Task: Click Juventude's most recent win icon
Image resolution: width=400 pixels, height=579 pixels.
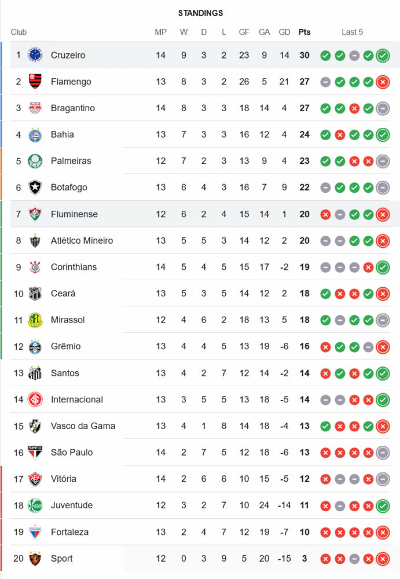Action: coord(382,506)
